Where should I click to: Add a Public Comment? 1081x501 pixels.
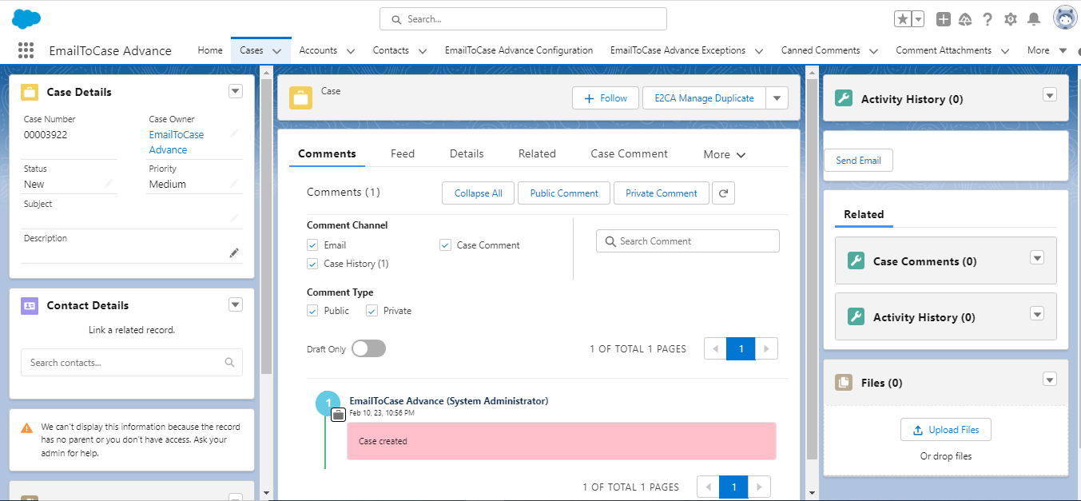(564, 193)
